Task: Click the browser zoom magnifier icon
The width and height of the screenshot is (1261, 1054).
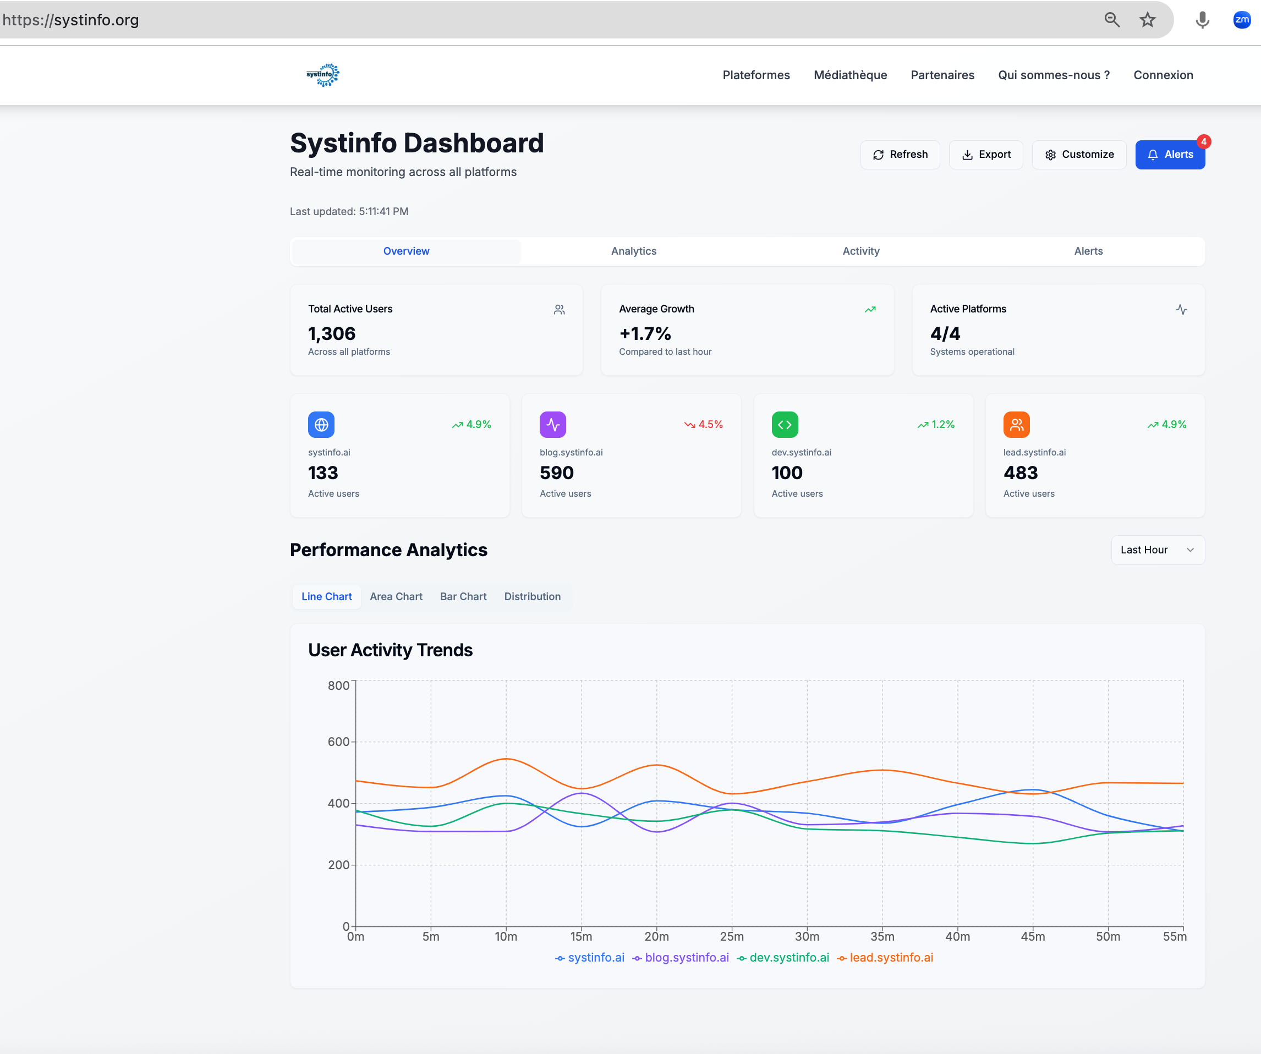Action: coord(1111,20)
